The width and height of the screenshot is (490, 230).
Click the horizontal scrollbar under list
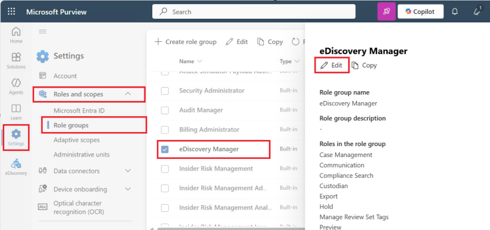pyautogui.click(x=230, y=229)
